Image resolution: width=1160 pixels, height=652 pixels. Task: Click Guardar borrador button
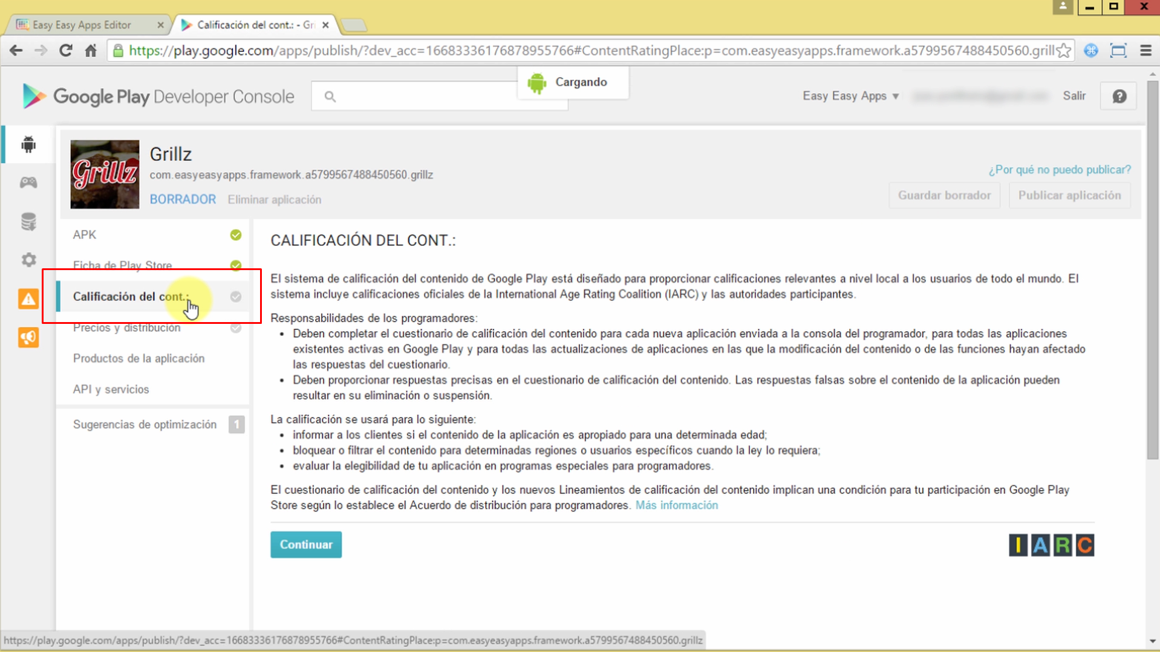[944, 195]
